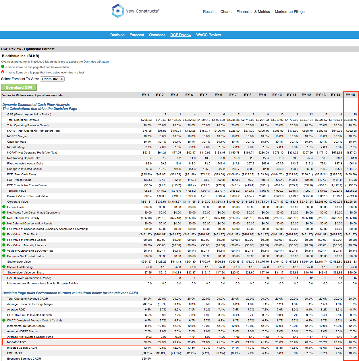Click green override dot beside Net Assets from Discontinued Operations
Screen dimensions: 359x361
pyautogui.click(x=4, y=212)
